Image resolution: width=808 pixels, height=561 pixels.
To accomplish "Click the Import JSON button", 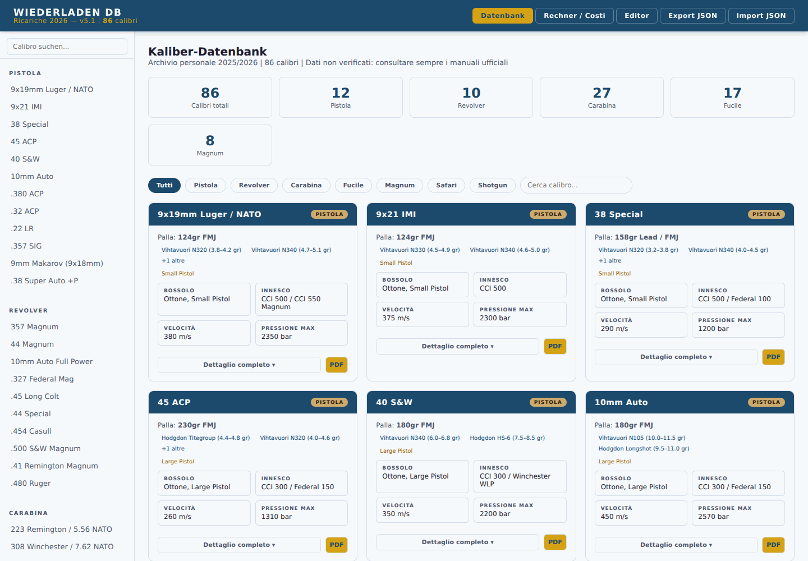I will [761, 16].
